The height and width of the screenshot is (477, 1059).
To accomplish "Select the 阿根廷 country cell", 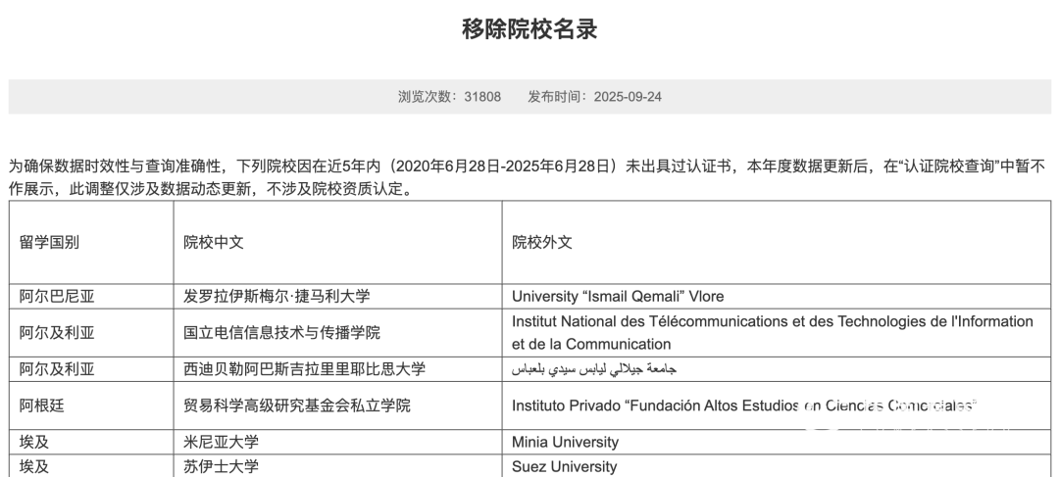I will tap(41, 405).
